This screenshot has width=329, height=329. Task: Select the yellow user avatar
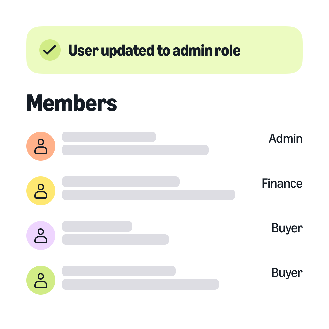click(x=41, y=191)
